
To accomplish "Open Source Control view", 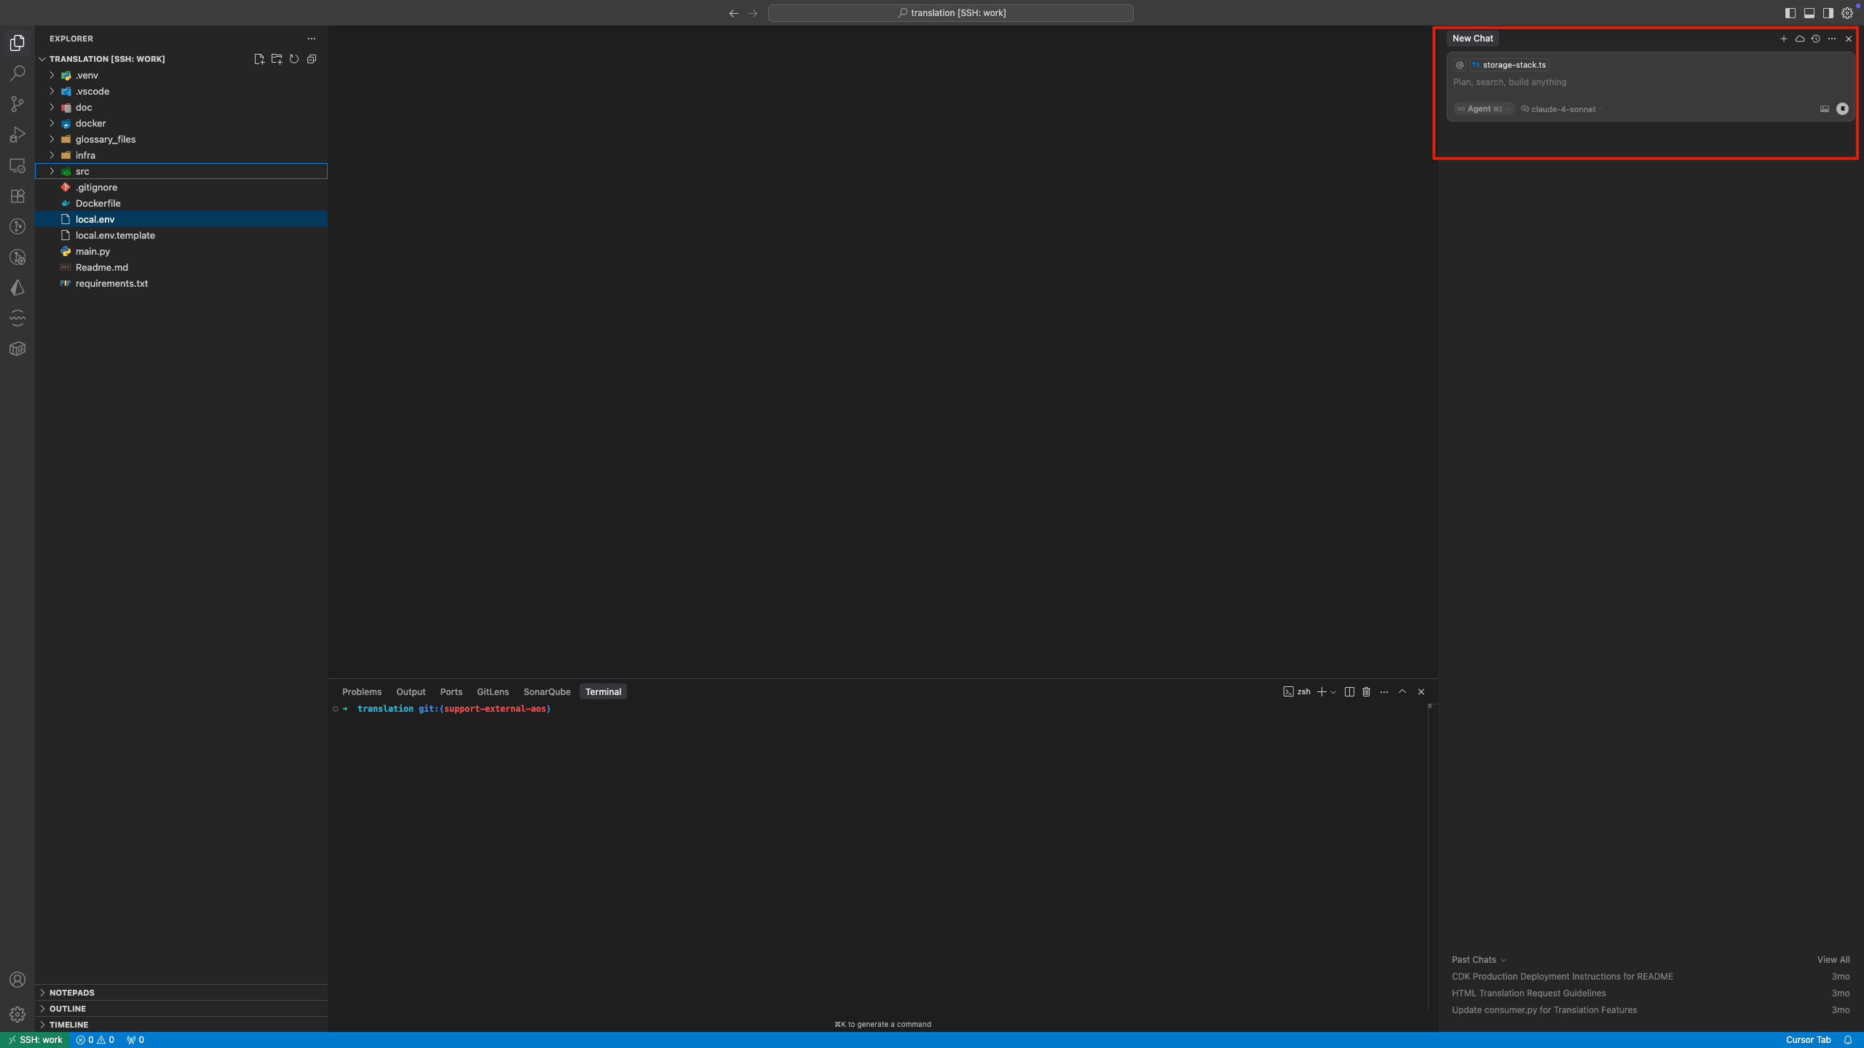I will pos(17,104).
